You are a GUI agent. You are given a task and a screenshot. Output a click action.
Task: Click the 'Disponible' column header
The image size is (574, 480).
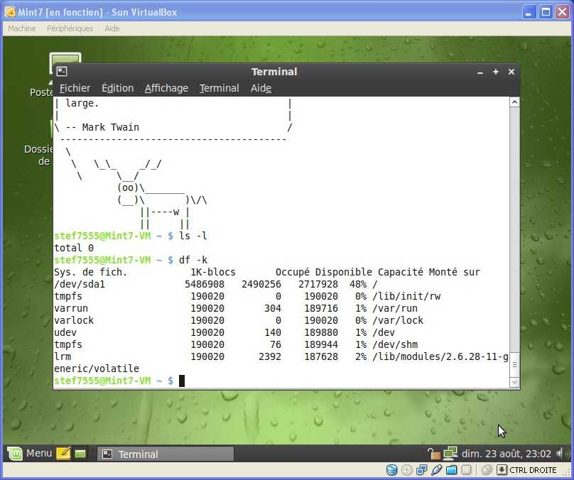[343, 272]
